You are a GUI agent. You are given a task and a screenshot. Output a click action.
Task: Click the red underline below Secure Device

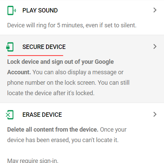[35, 55]
